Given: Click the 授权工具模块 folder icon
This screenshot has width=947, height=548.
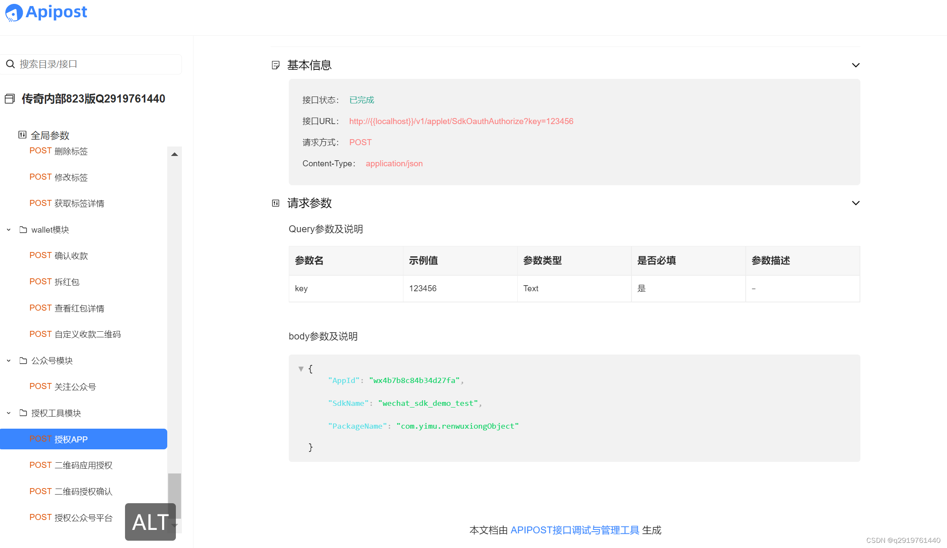Looking at the screenshot, I should (23, 413).
